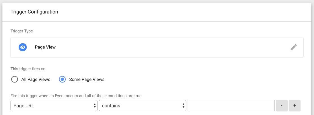The width and height of the screenshot is (314, 115).
Task: Click the arrows on the Page URL select
Action: tap(95, 106)
